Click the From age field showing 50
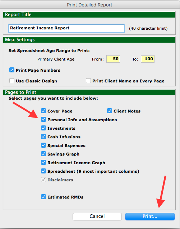This screenshot has width=180, height=229. [113, 59]
